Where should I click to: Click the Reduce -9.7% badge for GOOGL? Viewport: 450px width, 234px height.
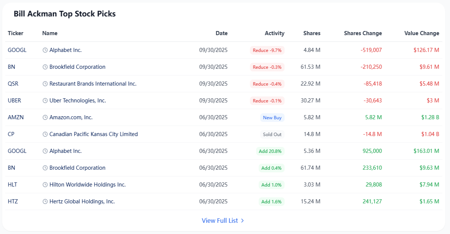[267, 50]
